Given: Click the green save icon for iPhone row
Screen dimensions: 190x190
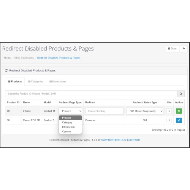Looking at the screenshot, I should (179, 111).
